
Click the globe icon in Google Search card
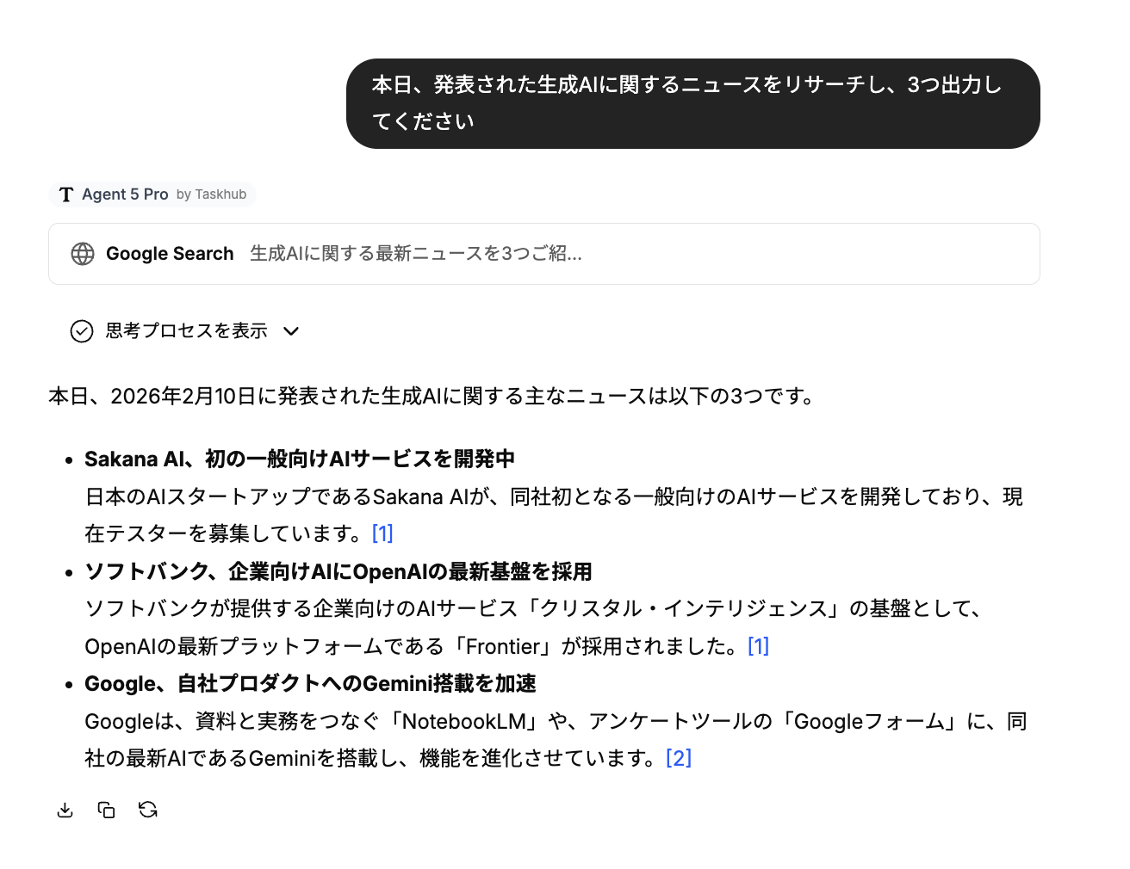click(83, 254)
